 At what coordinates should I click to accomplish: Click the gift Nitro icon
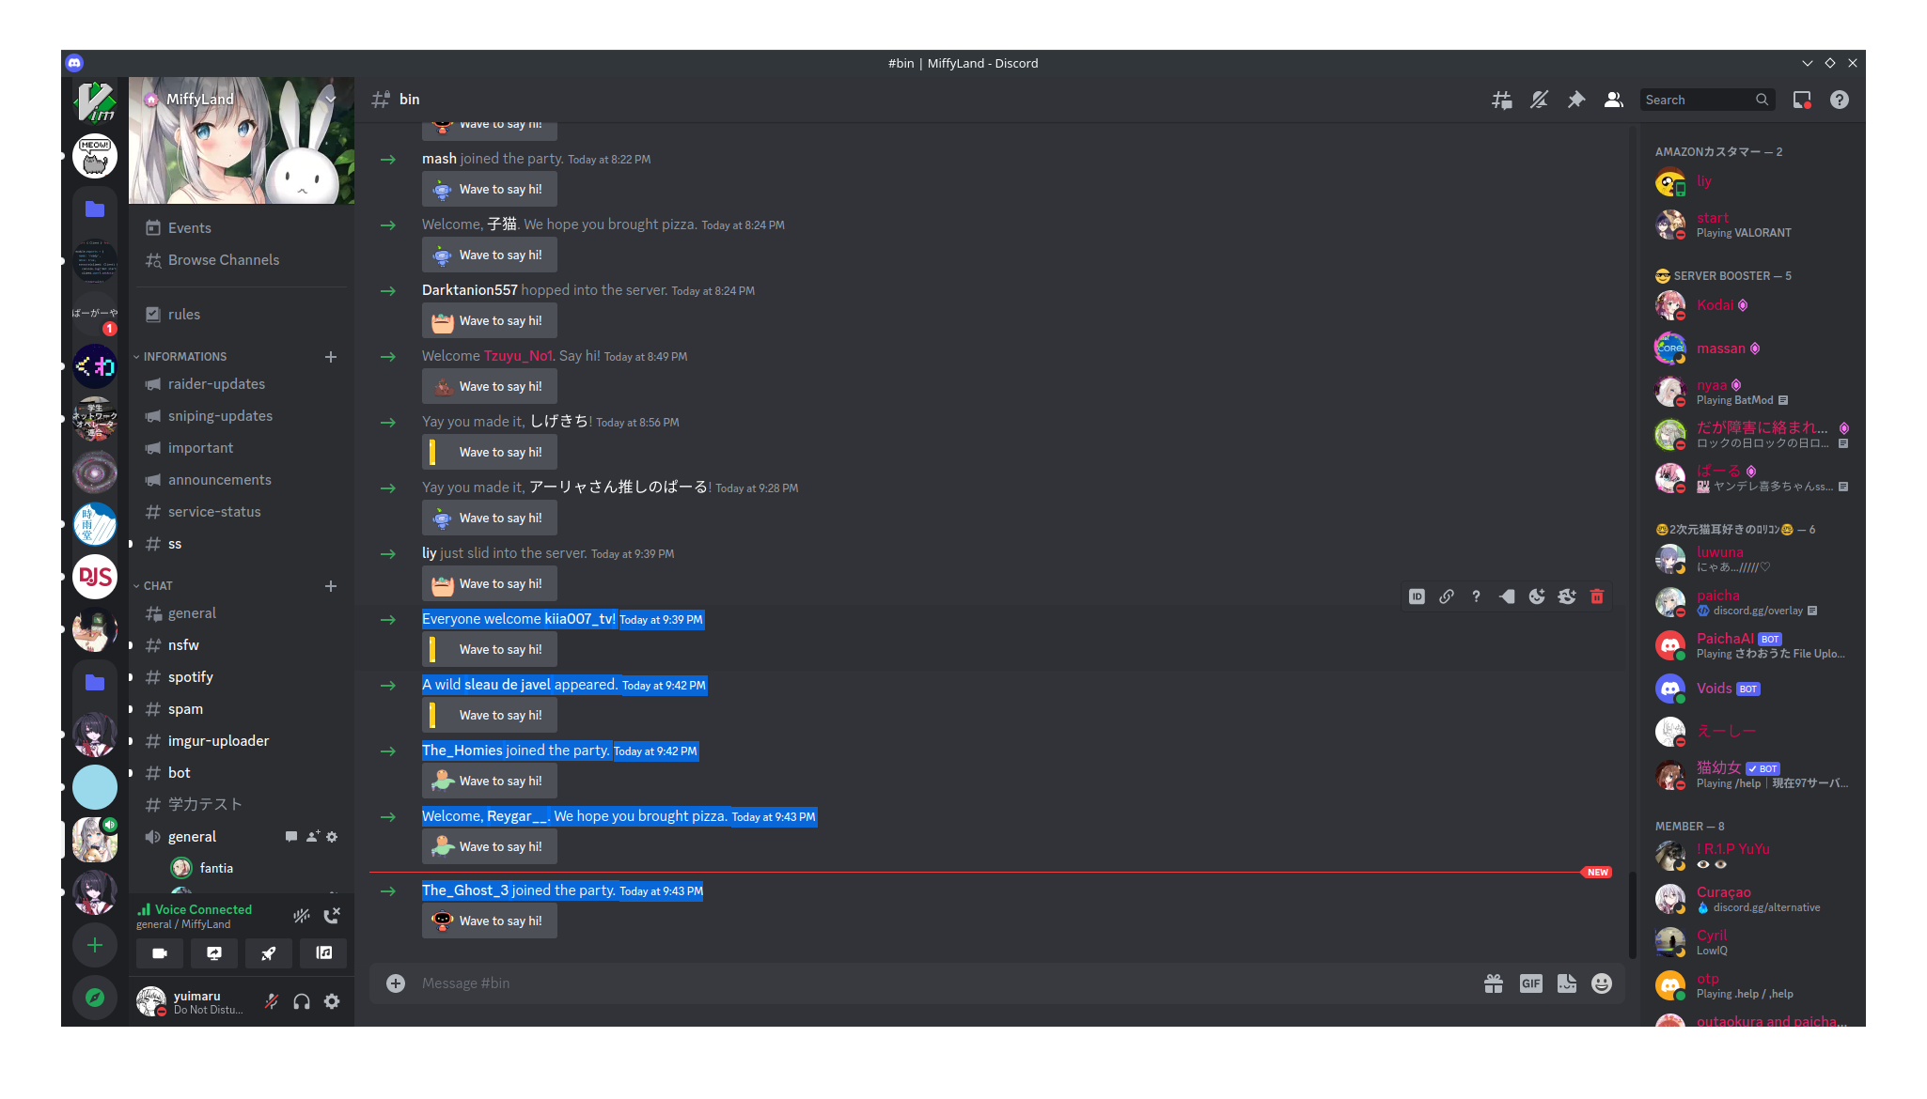[x=1494, y=983]
